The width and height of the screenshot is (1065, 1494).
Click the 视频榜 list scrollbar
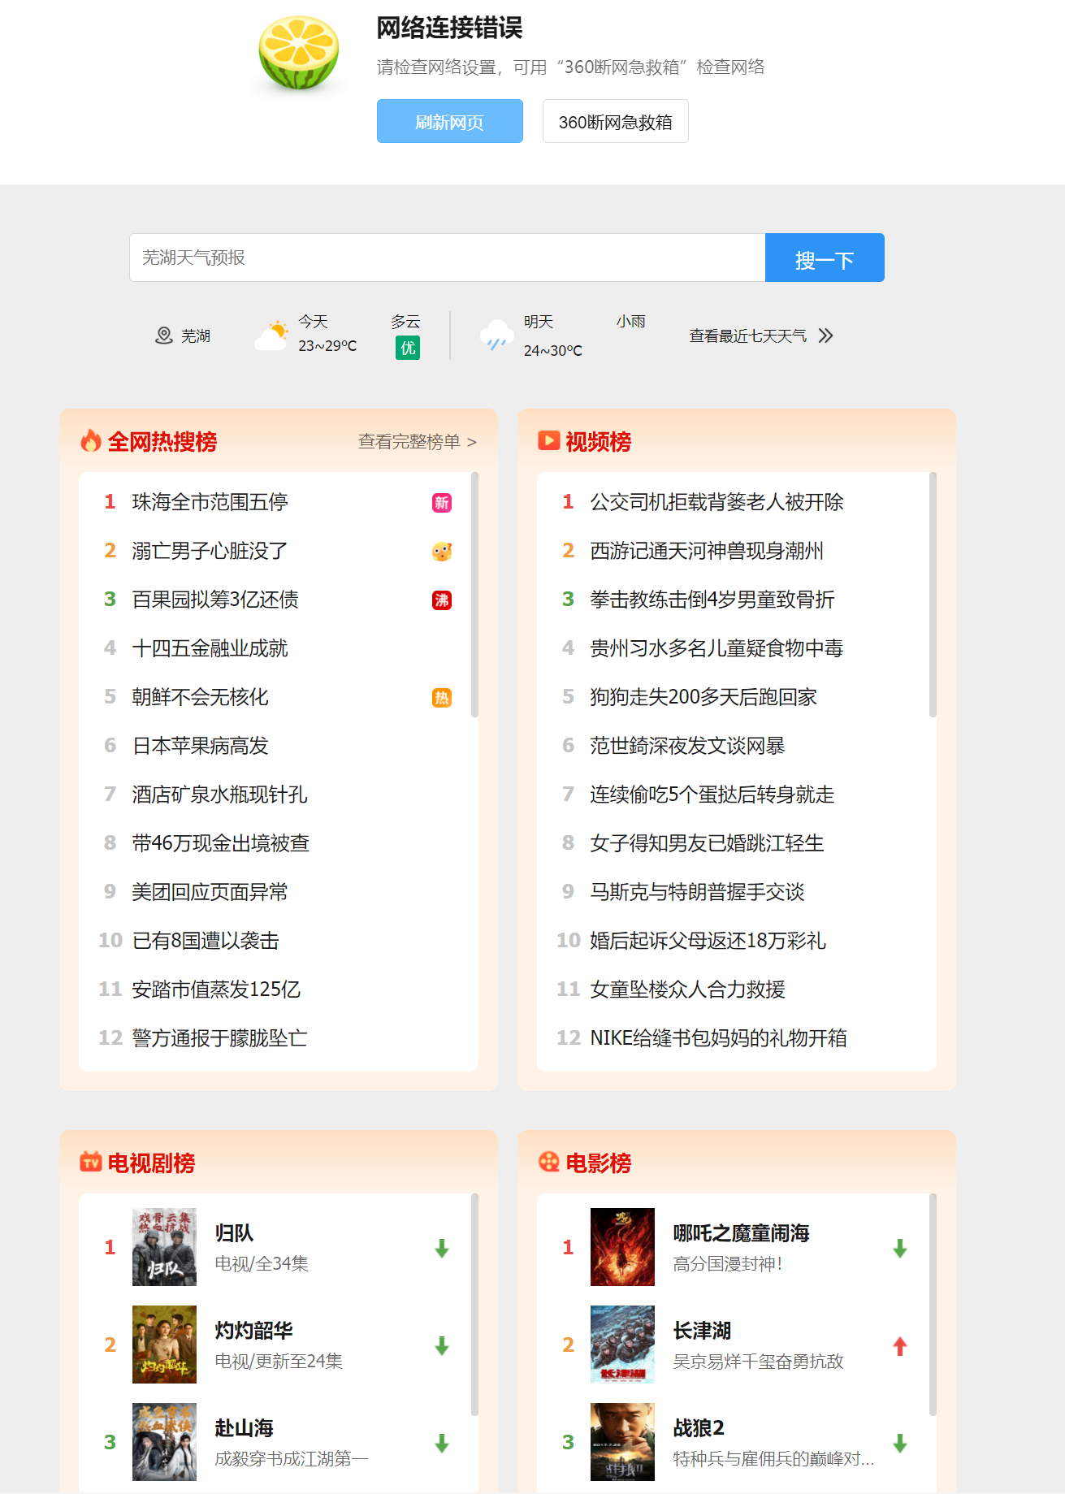point(933,595)
